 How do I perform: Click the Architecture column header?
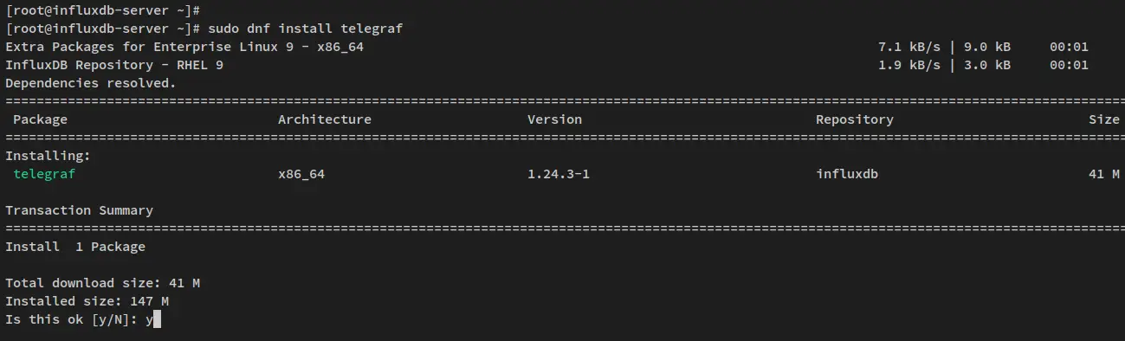point(325,119)
